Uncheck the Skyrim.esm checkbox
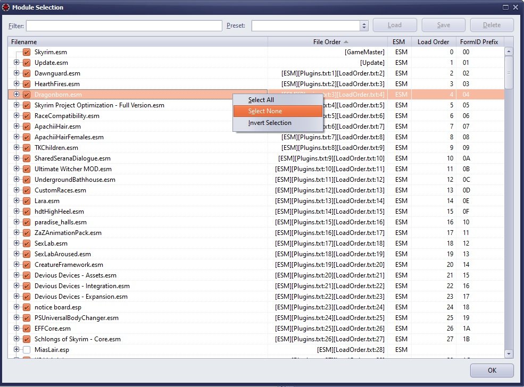Image resolution: width=524 pixels, height=387 pixels. pos(27,52)
